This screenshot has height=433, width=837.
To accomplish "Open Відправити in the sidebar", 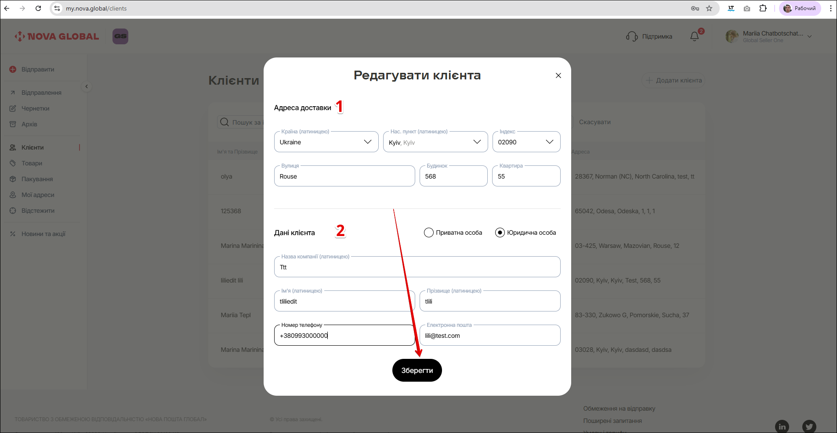I will pos(32,69).
